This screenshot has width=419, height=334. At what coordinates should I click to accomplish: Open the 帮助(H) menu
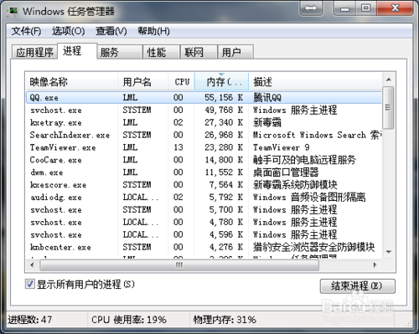pos(153,31)
